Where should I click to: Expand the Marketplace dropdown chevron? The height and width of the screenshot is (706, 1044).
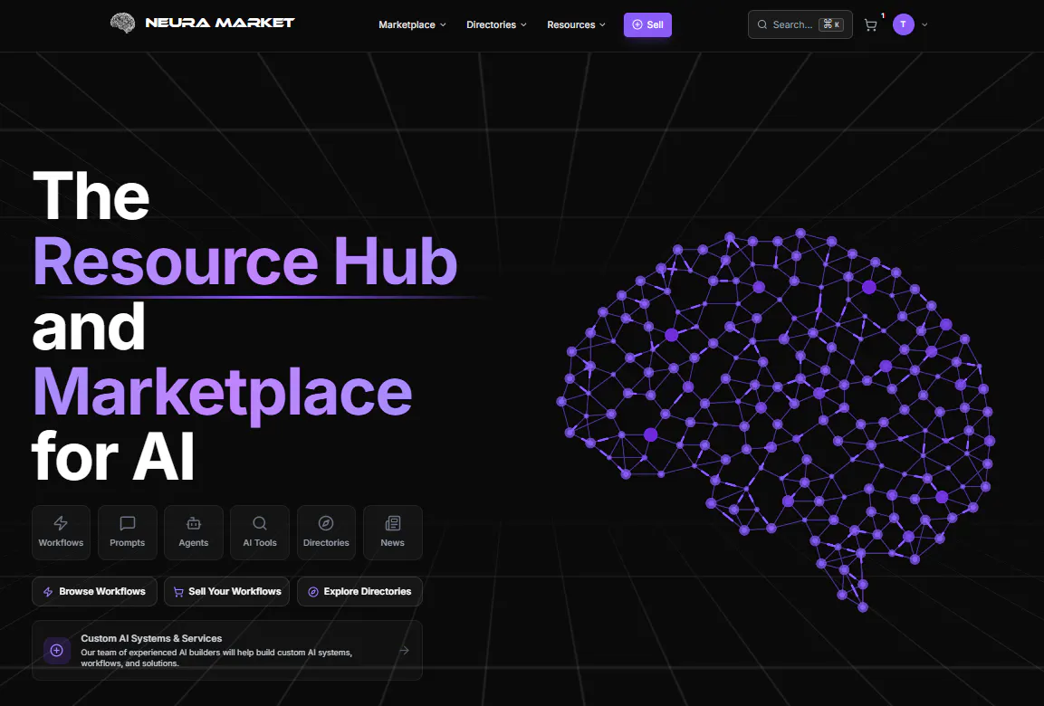pyautogui.click(x=443, y=24)
